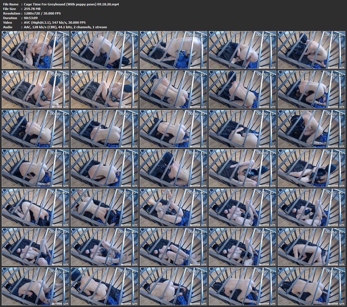Pick the frame at 00:09:00
Screen dimensions: 347x307
coord(36,89)
